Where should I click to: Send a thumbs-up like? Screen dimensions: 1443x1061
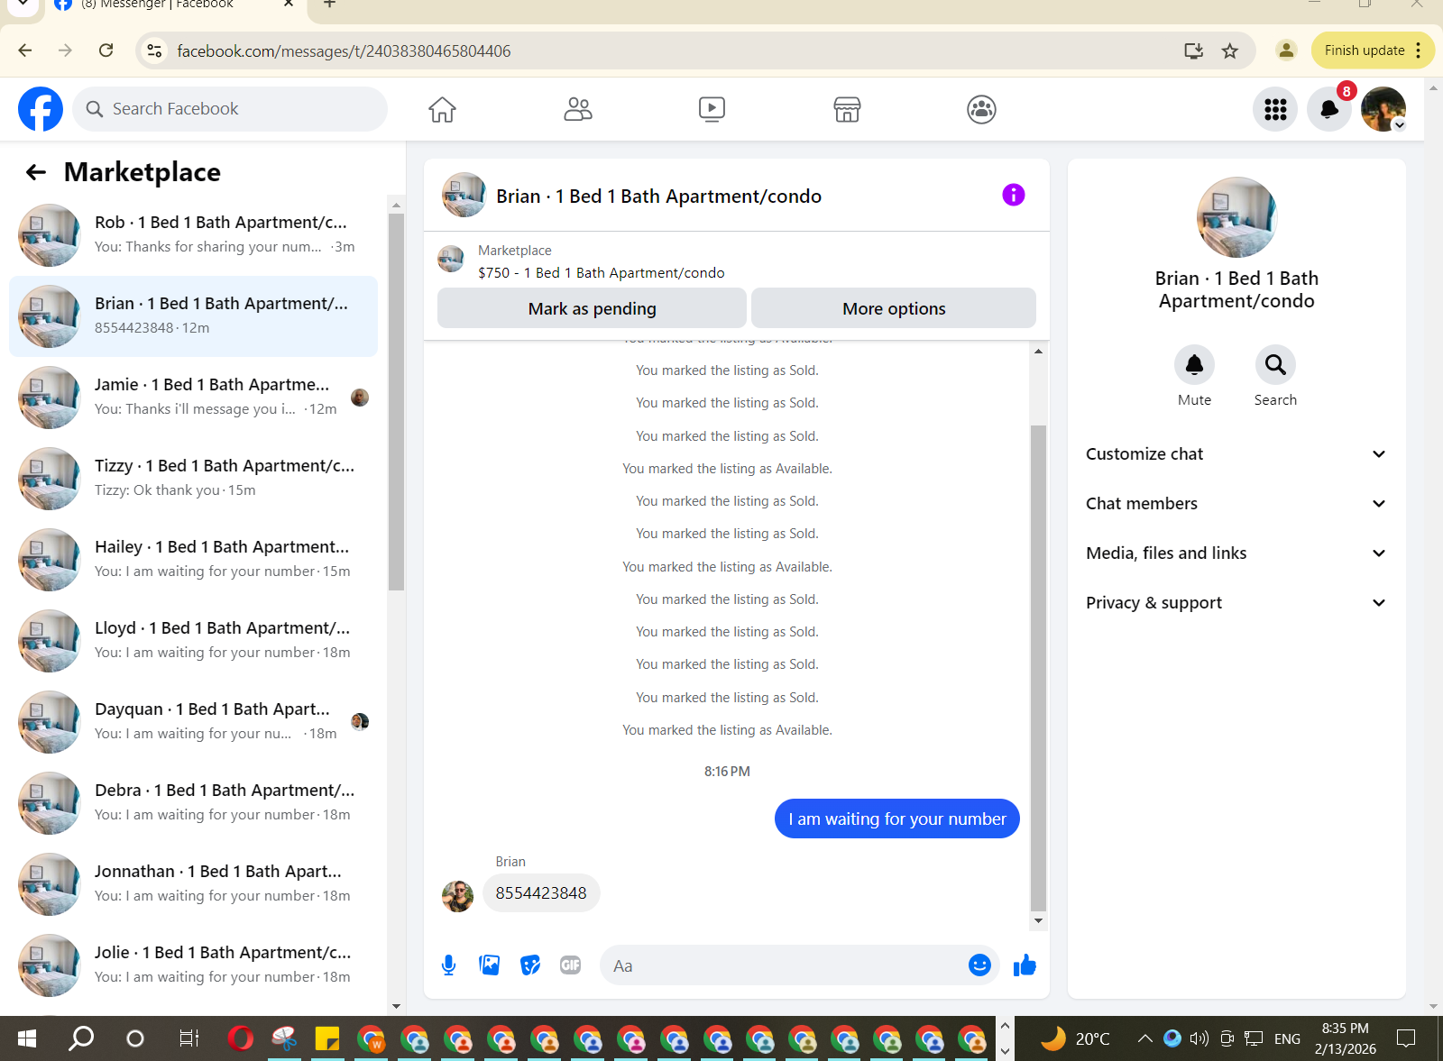(1025, 965)
